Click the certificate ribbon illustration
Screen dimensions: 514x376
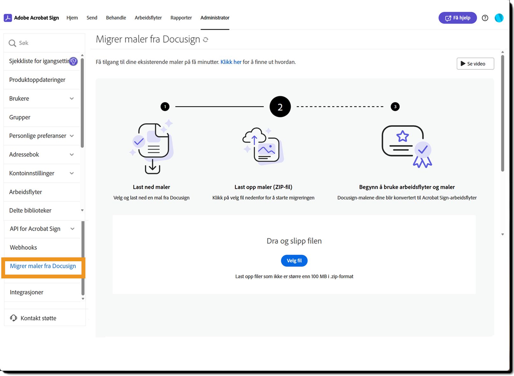(x=407, y=146)
